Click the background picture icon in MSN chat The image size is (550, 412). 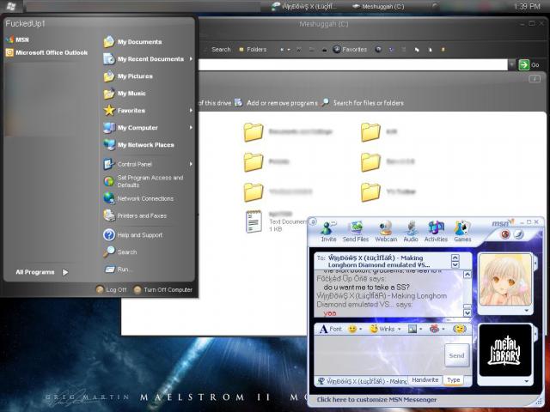412,329
